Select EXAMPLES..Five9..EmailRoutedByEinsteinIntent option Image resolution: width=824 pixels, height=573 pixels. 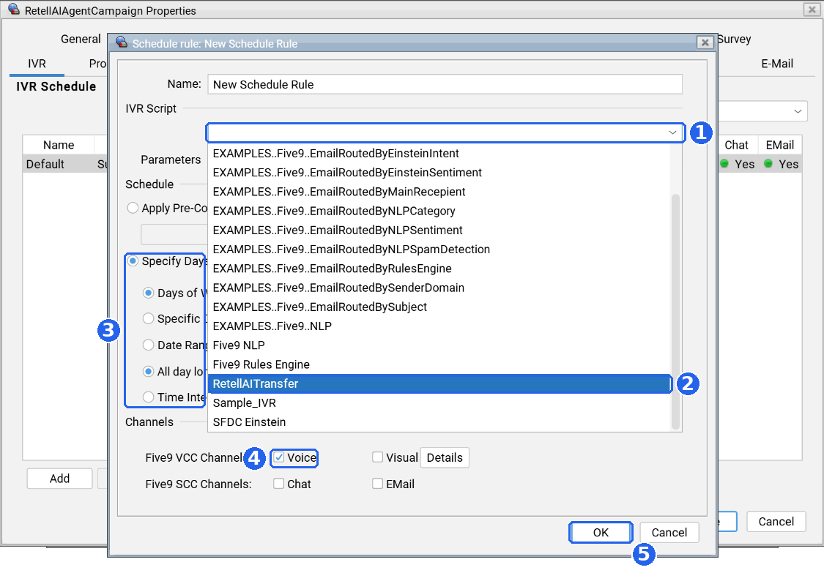(439, 154)
